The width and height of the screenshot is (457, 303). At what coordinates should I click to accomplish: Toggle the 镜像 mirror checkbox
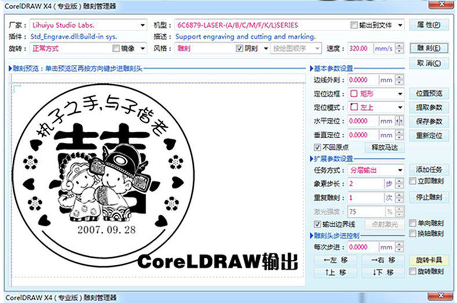pos(116,48)
